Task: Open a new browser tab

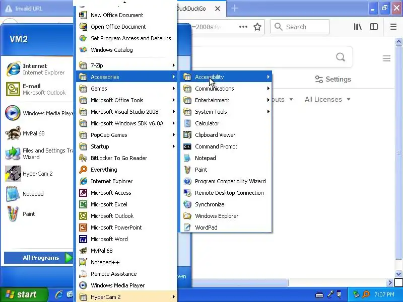Action: tap(235, 8)
